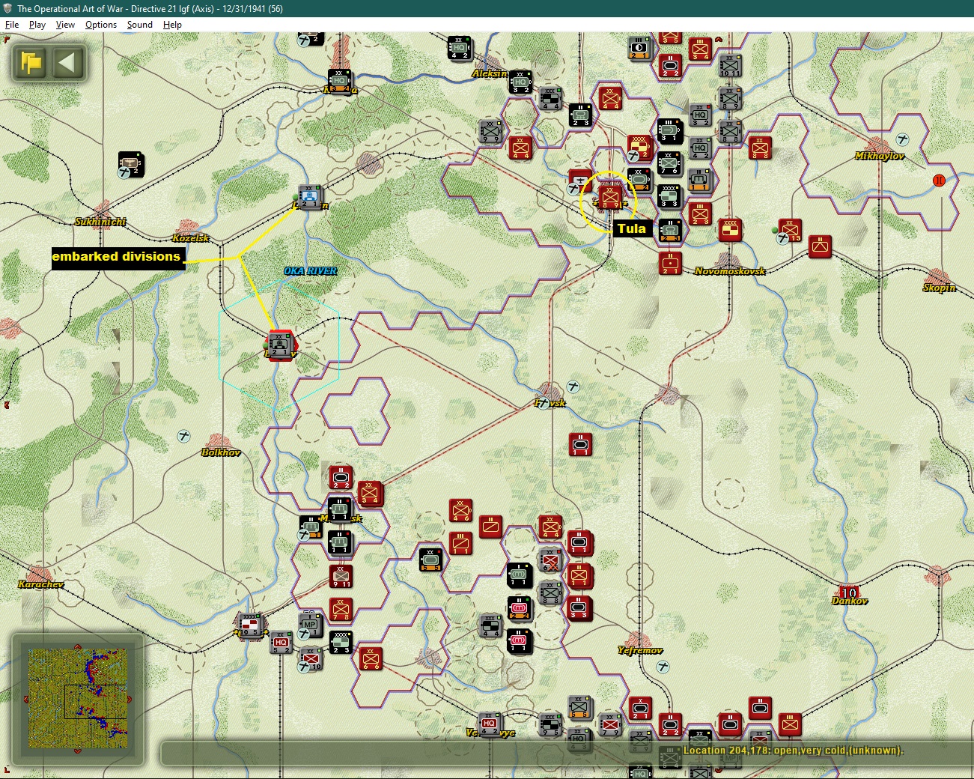Click the Karachev city label
This screenshot has height=779, width=974.
41,584
